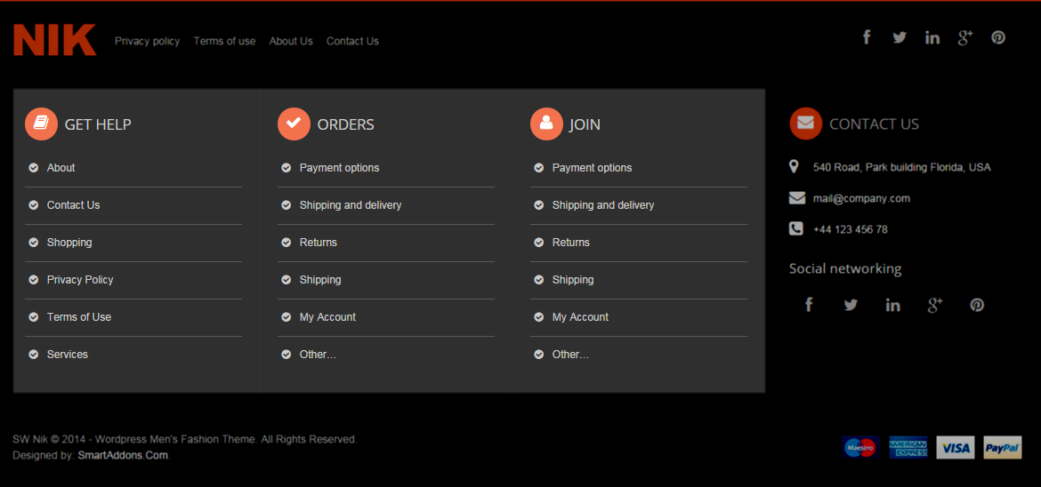Open the Twitter icon in top header

900,37
